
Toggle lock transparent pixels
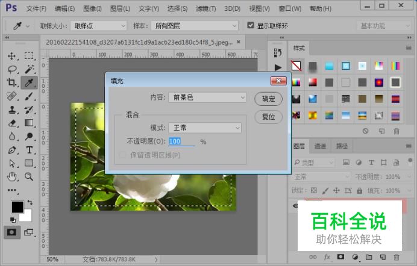click(x=314, y=190)
